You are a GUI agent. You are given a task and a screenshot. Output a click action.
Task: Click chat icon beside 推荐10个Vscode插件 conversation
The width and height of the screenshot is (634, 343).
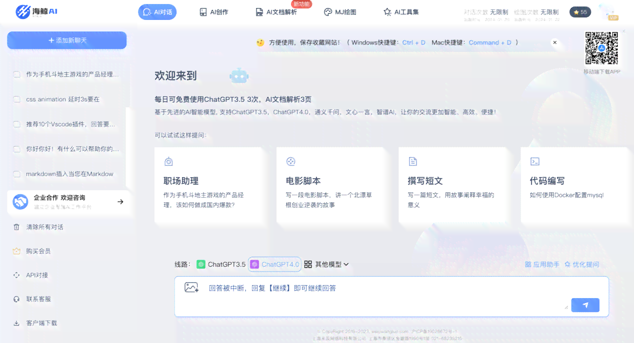[x=16, y=124]
